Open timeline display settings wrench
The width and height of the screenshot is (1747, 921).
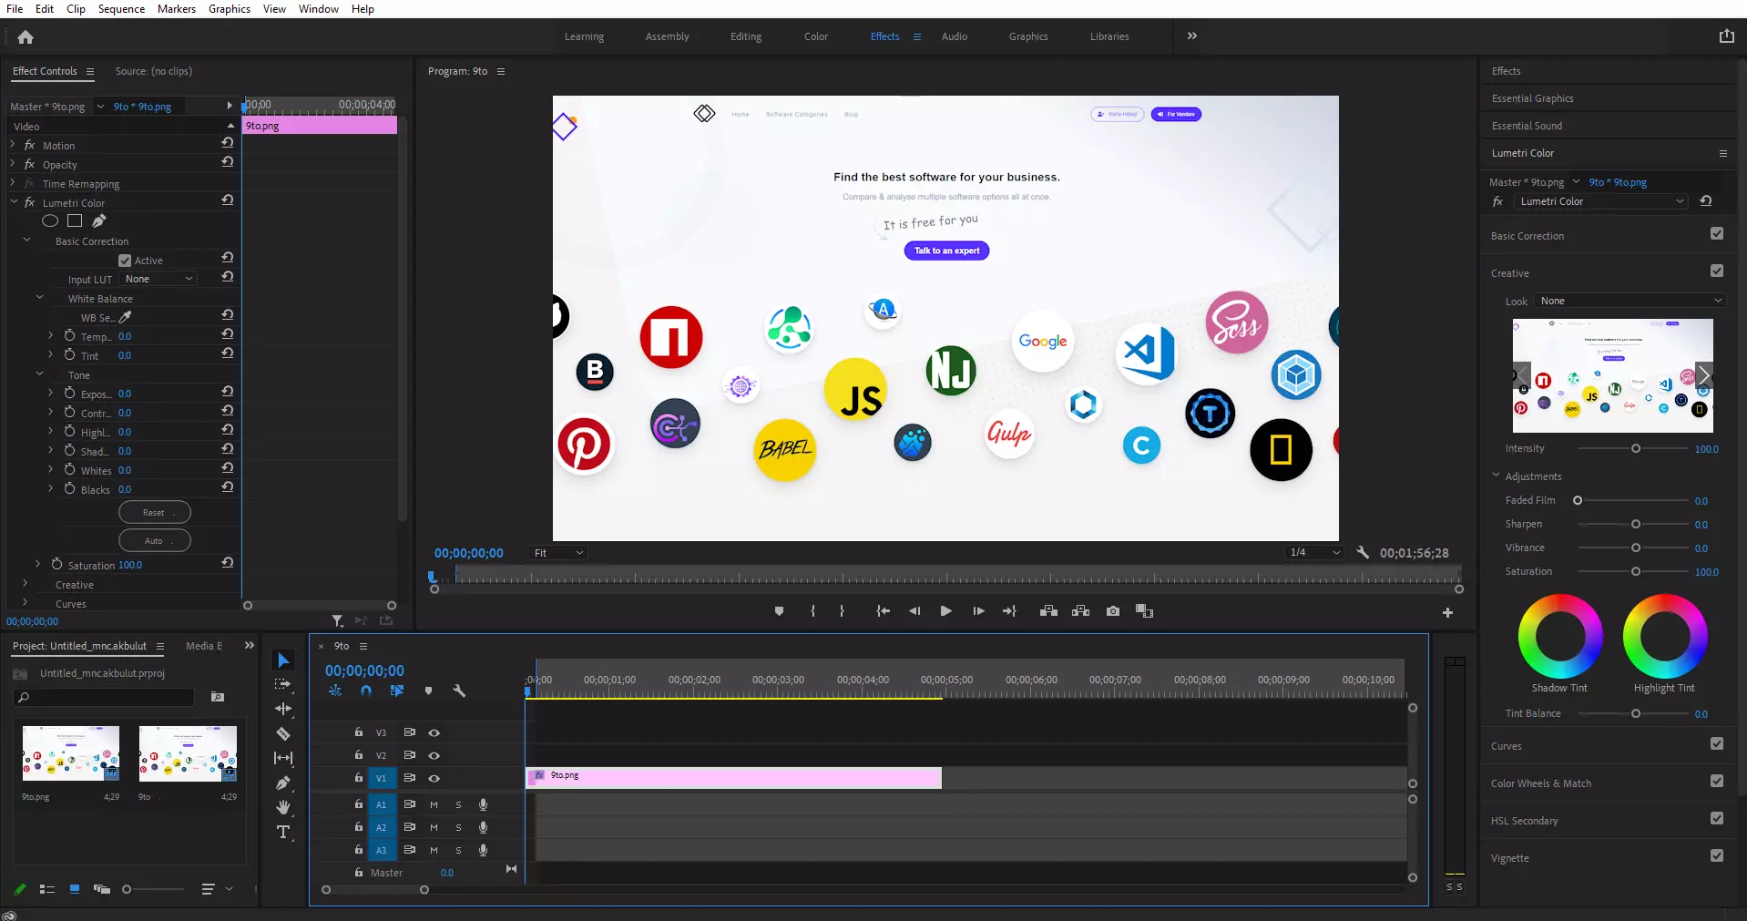point(459,691)
